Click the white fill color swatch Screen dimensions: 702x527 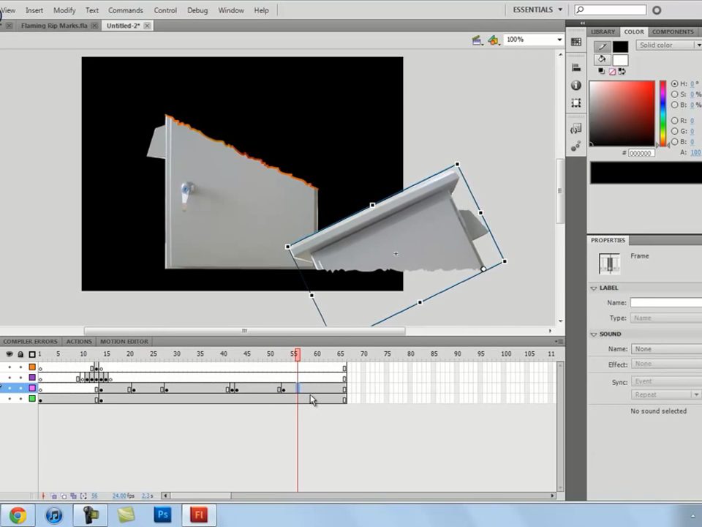click(x=620, y=59)
